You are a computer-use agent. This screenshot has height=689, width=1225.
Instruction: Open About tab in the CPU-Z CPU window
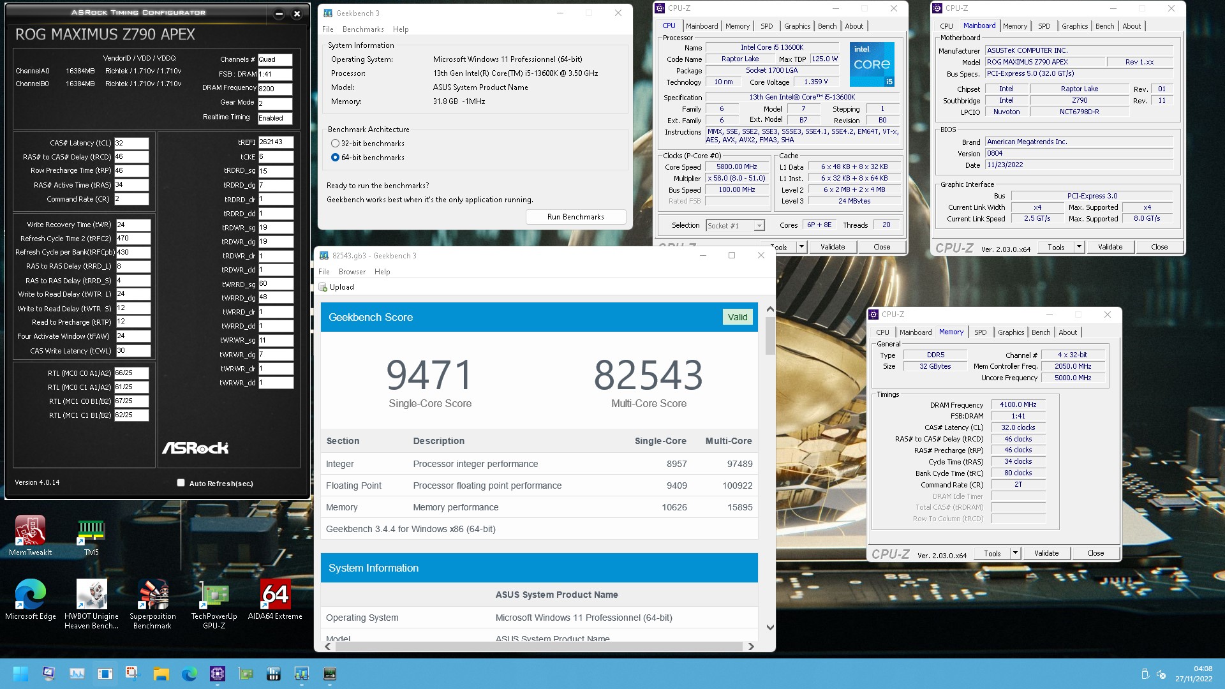(854, 26)
